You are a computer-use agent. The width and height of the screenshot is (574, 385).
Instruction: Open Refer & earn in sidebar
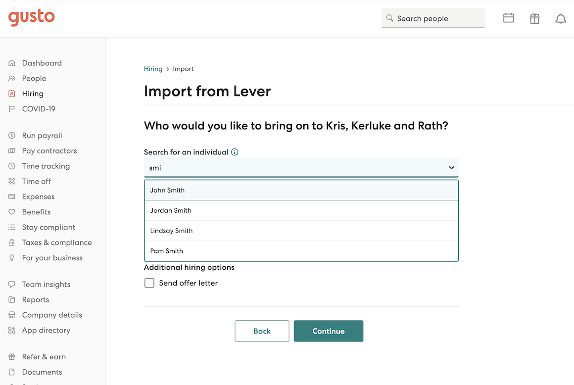44,357
